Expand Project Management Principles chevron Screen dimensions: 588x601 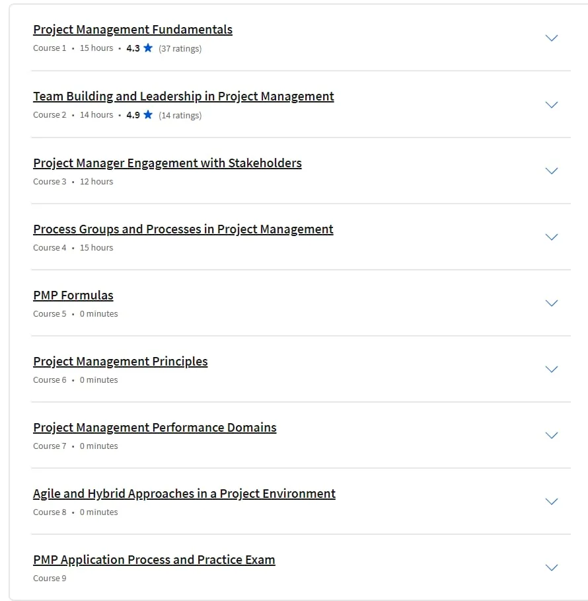(x=551, y=369)
